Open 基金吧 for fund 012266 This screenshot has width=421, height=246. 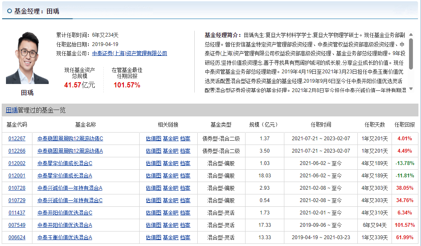[x=170, y=151]
